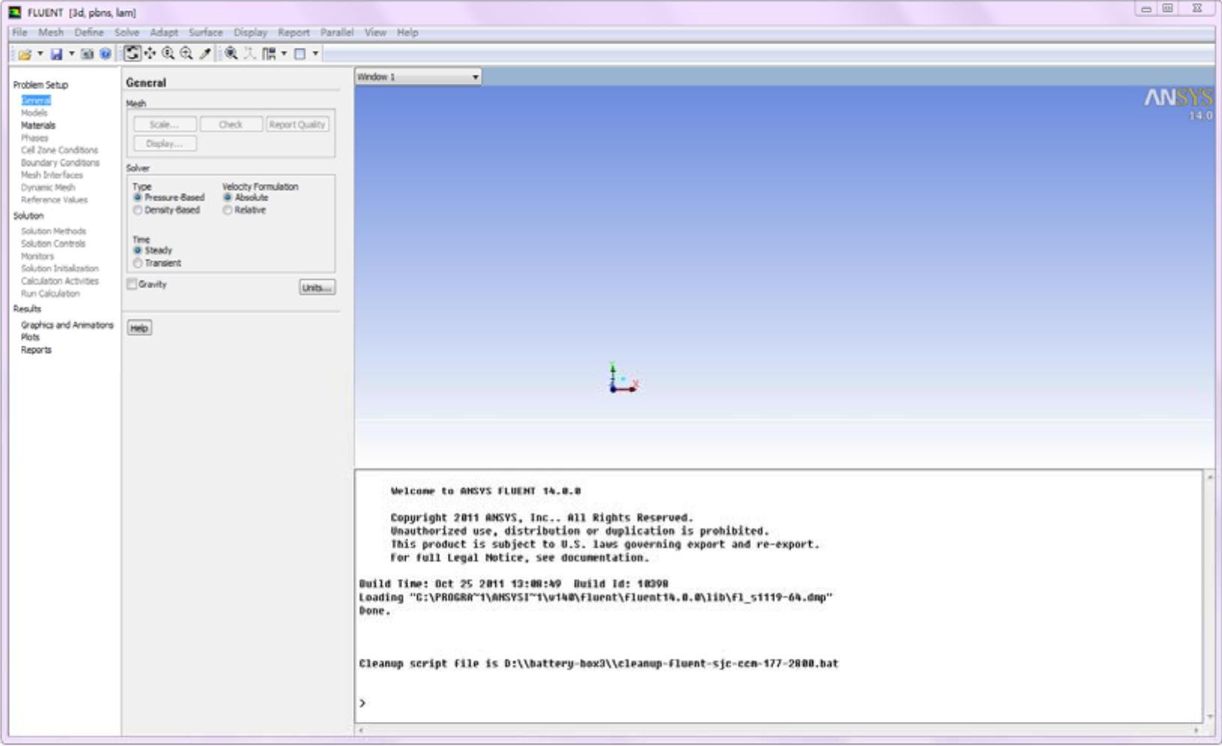The width and height of the screenshot is (1222, 746).
Task: Click the arrange workspace layout icon
Action: coord(268,53)
